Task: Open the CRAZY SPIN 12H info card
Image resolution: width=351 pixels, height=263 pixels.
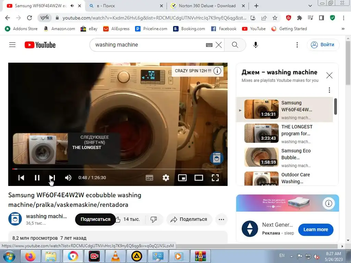Action: (x=197, y=71)
